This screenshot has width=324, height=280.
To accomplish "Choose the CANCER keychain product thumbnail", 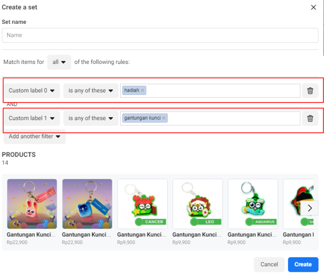I will point(142,204).
